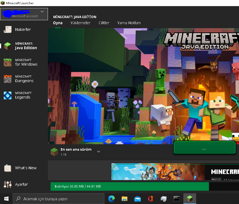
Task: Open the Windows Start menu
Action: (6, 199)
